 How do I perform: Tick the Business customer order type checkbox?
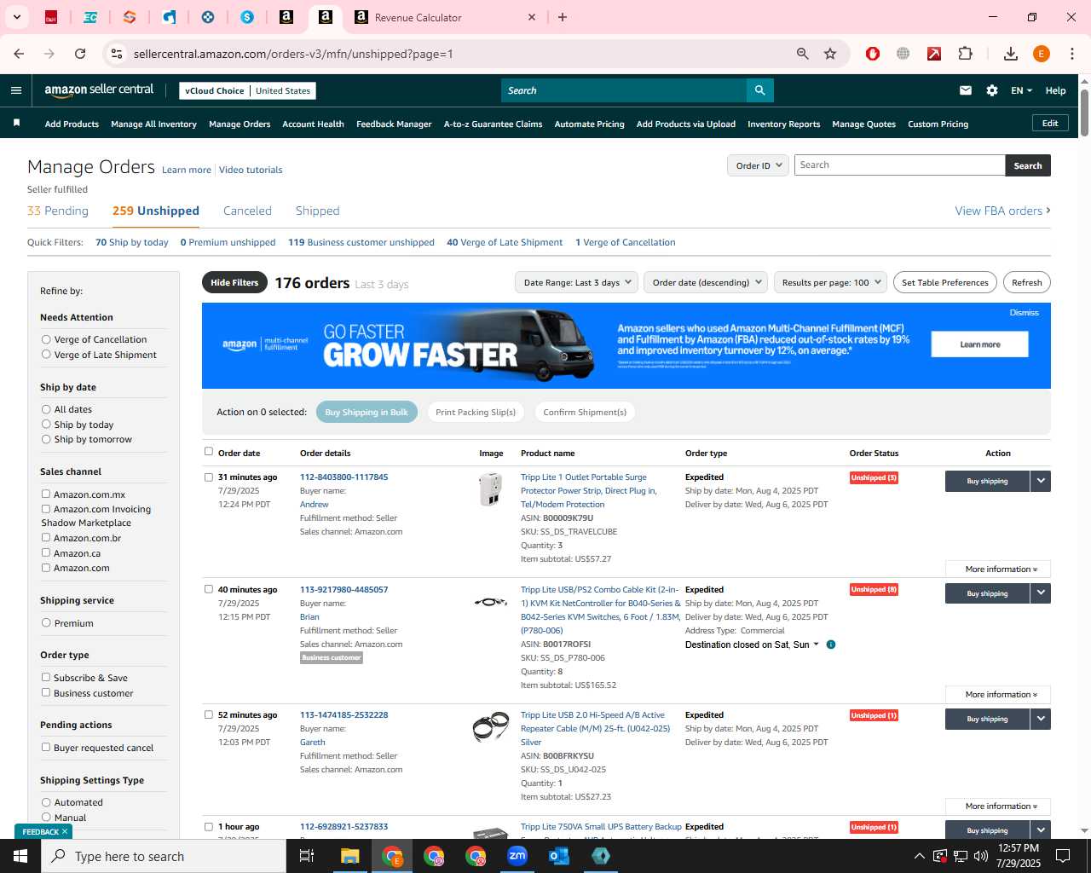pyautogui.click(x=46, y=692)
